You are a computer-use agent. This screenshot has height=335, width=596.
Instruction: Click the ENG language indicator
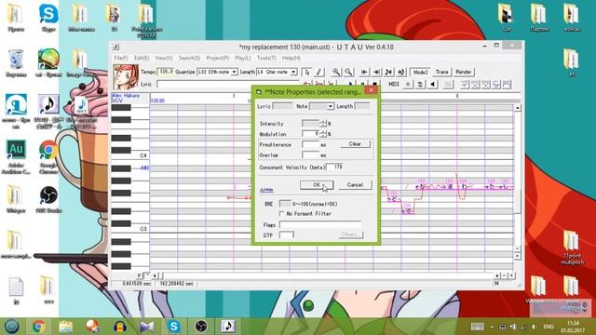click(549, 327)
